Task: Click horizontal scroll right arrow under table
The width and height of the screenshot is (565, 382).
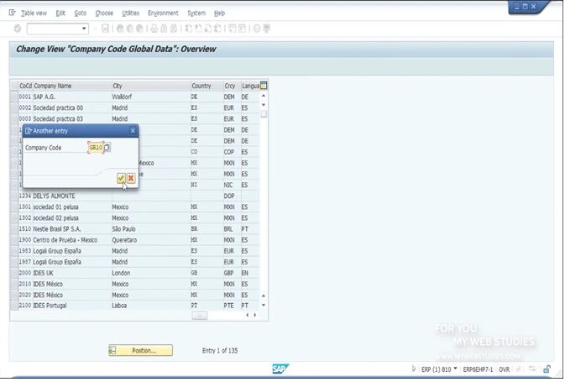Action: [x=255, y=315]
